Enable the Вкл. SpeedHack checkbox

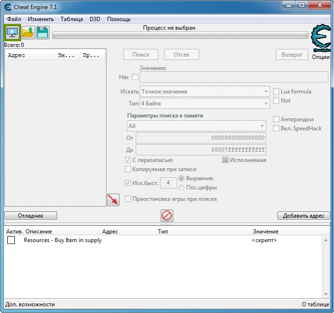(x=276, y=128)
